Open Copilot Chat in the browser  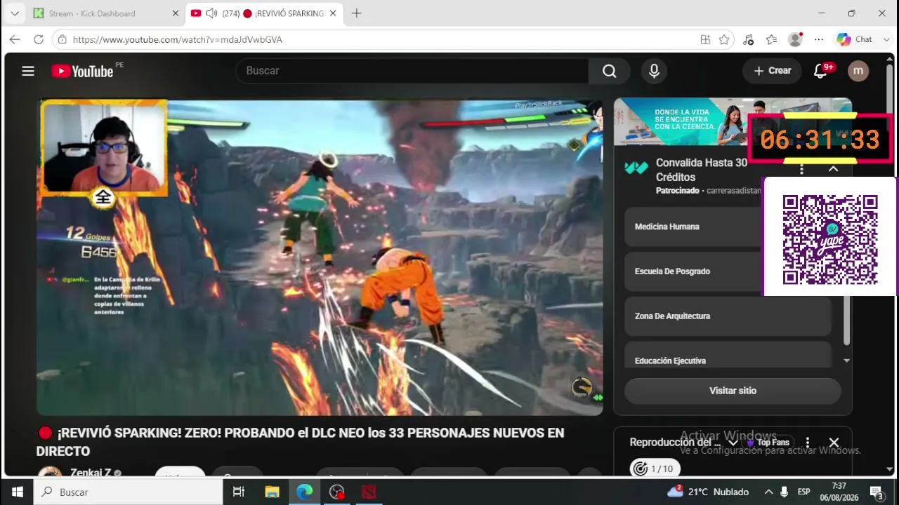coord(854,40)
